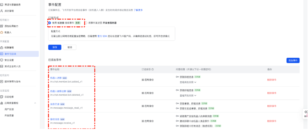Expand 查看其他权限 in 机器人进群 row
This screenshot has width=308, height=131.
coord(188,82)
